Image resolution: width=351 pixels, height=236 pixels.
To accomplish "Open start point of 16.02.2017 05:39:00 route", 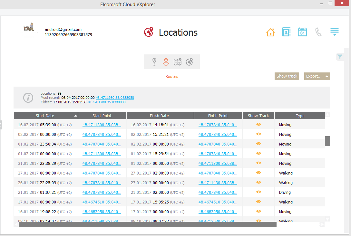I will [102, 125].
